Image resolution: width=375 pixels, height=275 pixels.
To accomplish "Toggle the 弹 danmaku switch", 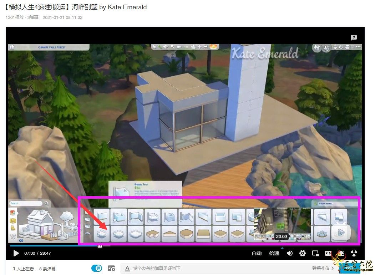I will coord(97,268).
